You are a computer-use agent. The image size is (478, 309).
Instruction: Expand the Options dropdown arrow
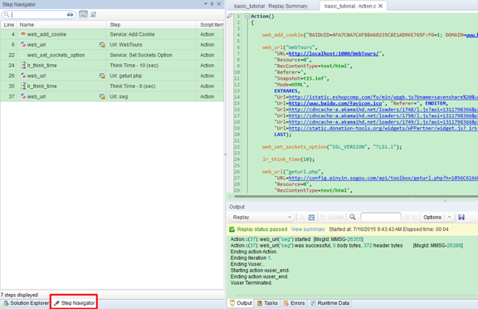[x=449, y=217]
